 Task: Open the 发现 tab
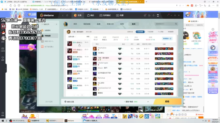[122, 24]
